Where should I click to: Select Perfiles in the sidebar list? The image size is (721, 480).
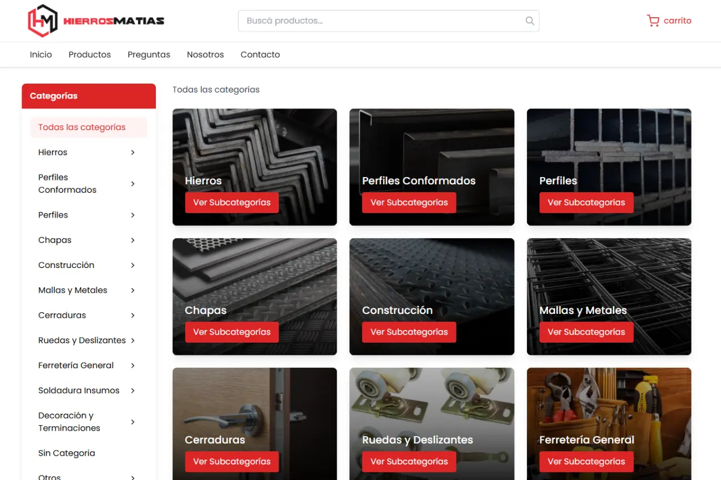(53, 215)
